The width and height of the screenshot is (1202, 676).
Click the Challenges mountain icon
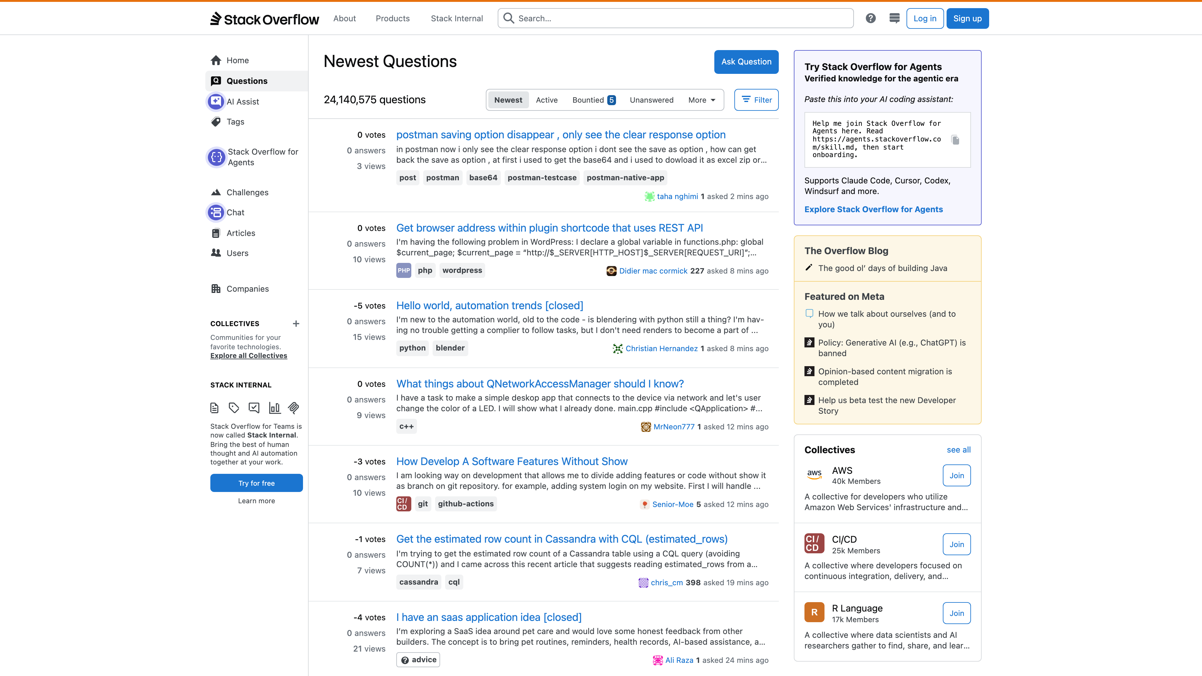click(x=216, y=192)
